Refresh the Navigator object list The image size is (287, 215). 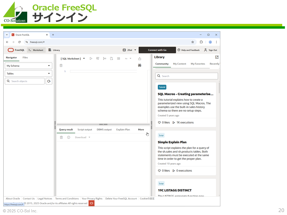49,81
